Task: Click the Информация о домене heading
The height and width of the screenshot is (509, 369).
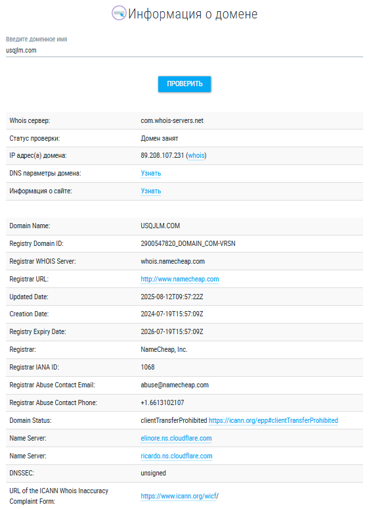Action: (193, 14)
